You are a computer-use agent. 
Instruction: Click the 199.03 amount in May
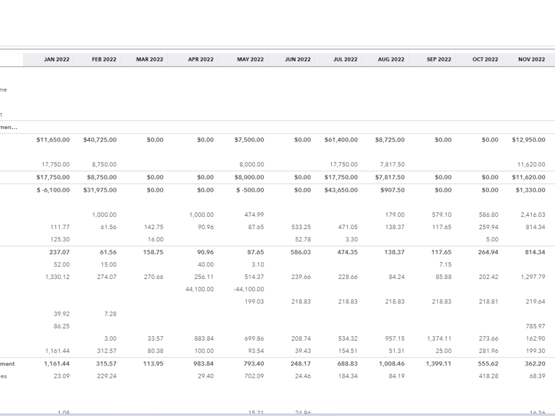(254, 302)
